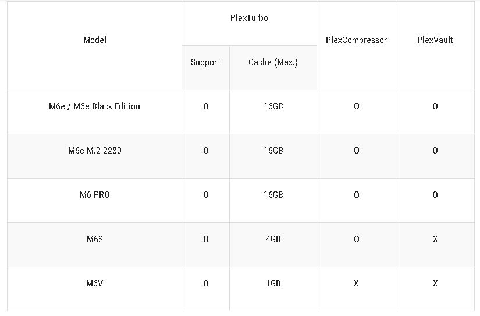Click the 1GB cache value for M6V
The width and height of the screenshot is (480, 316).
pyautogui.click(x=273, y=283)
